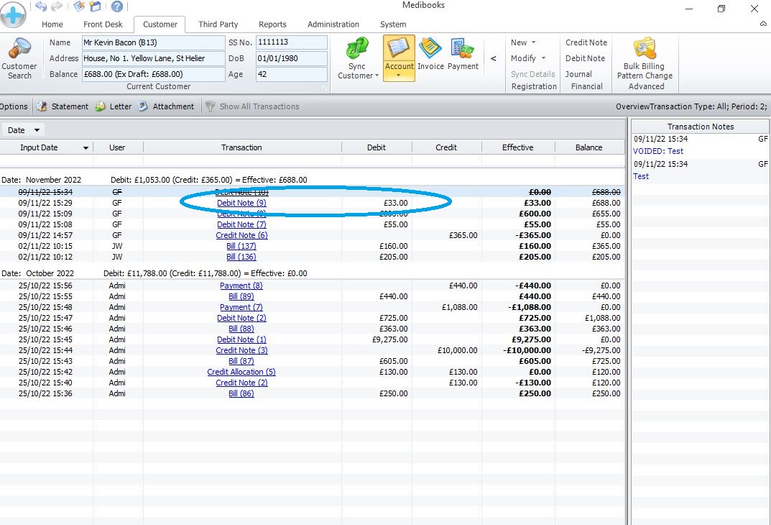This screenshot has height=525, width=771.
Task: Switch to the Front Desk tab
Action: click(103, 24)
